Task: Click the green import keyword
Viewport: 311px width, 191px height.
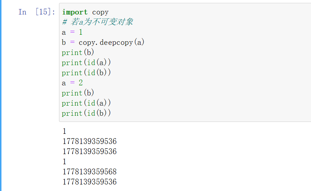Action: pos(75,12)
